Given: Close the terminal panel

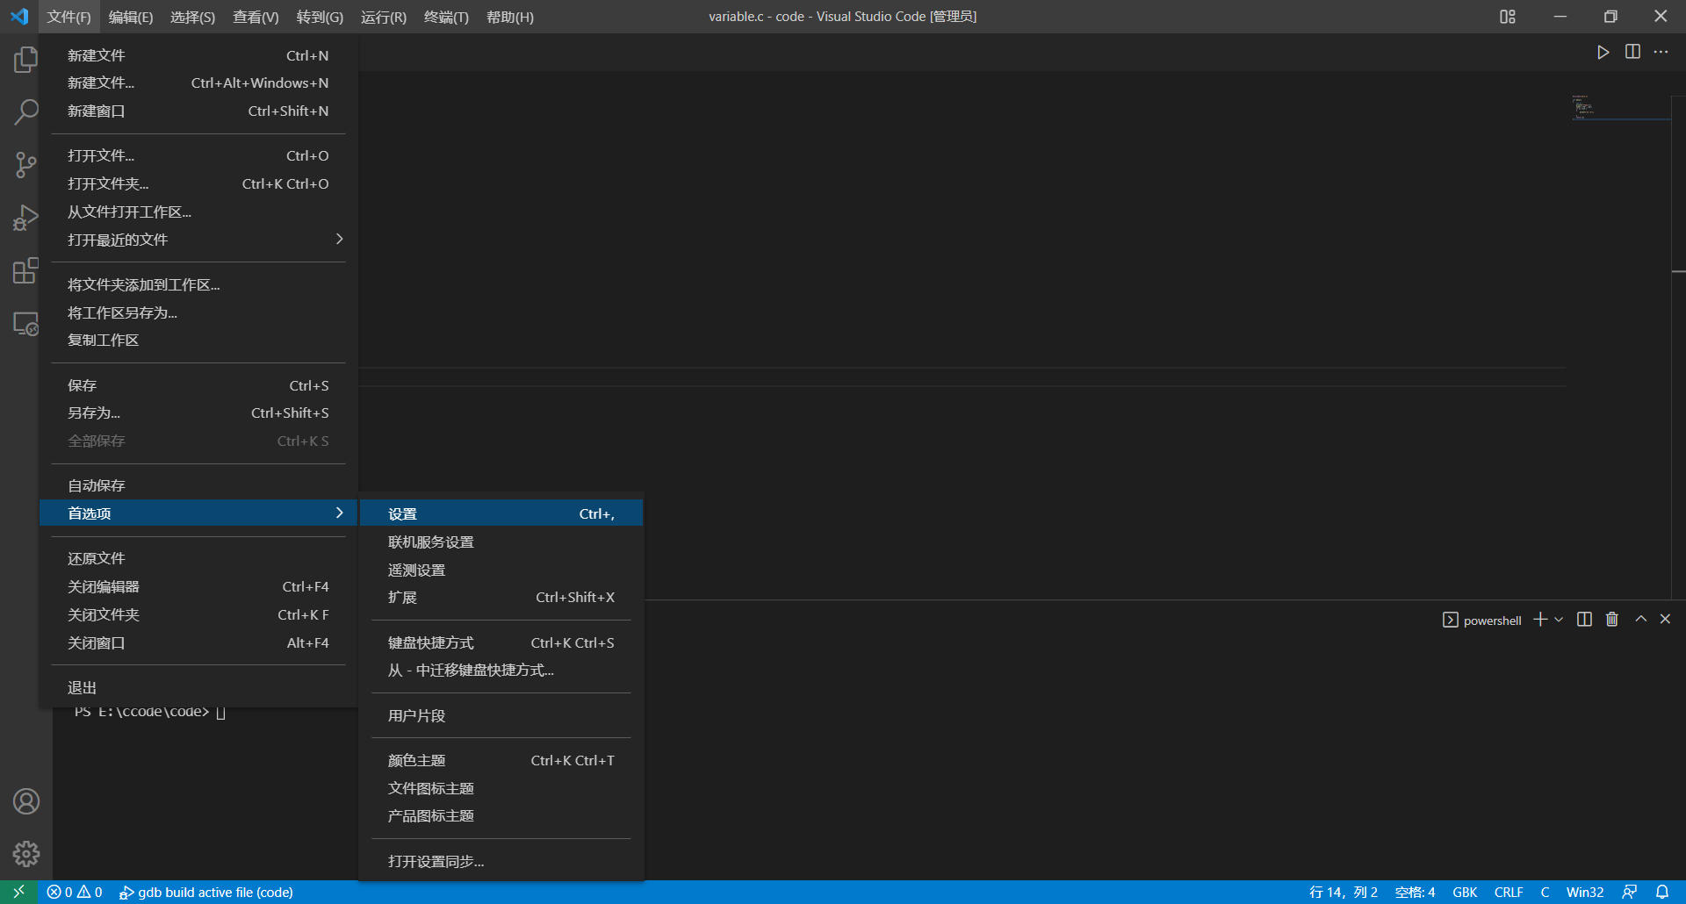Looking at the screenshot, I should click(x=1665, y=620).
